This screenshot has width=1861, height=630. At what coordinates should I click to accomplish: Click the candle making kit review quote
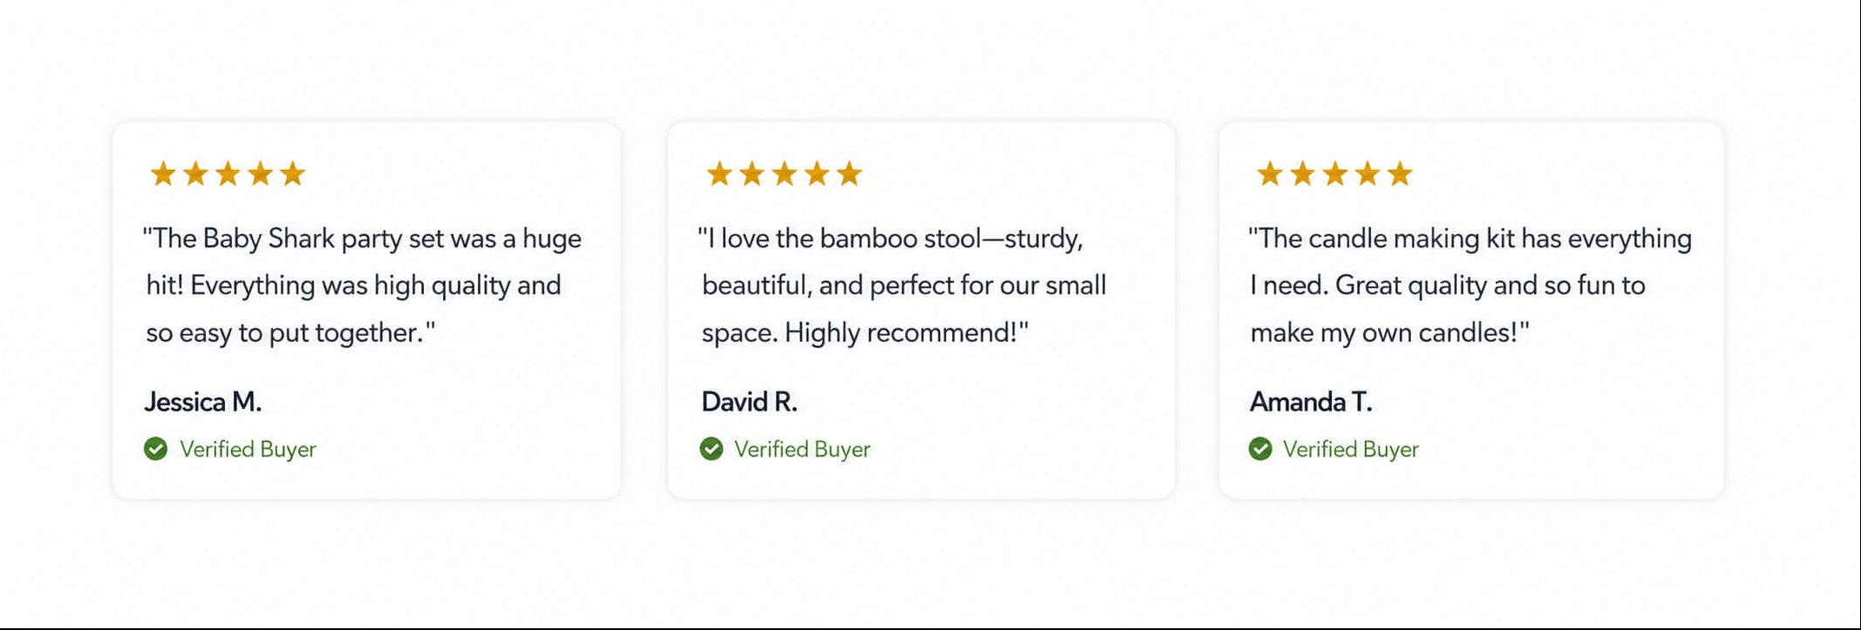(1470, 285)
